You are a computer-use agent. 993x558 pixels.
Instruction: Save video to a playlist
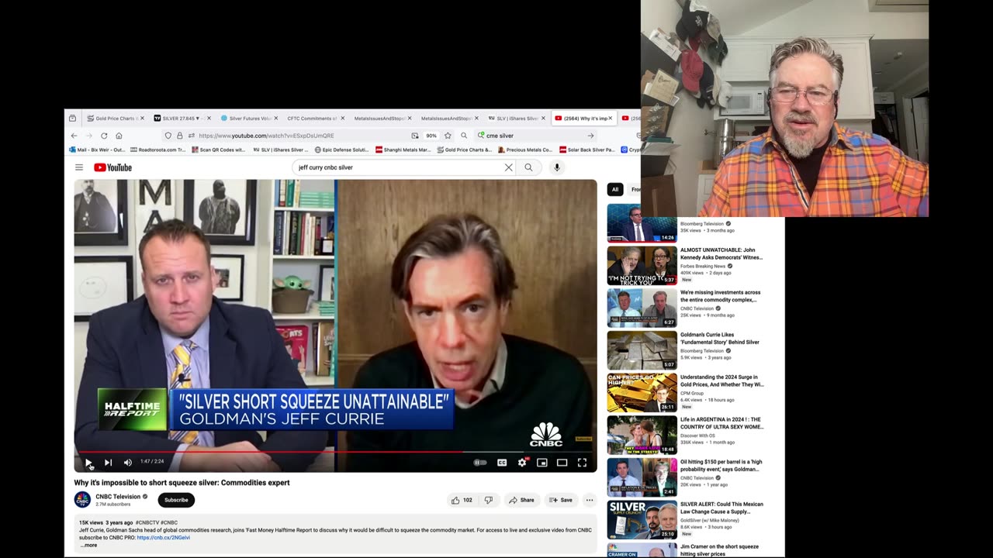[x=561, y=500]
